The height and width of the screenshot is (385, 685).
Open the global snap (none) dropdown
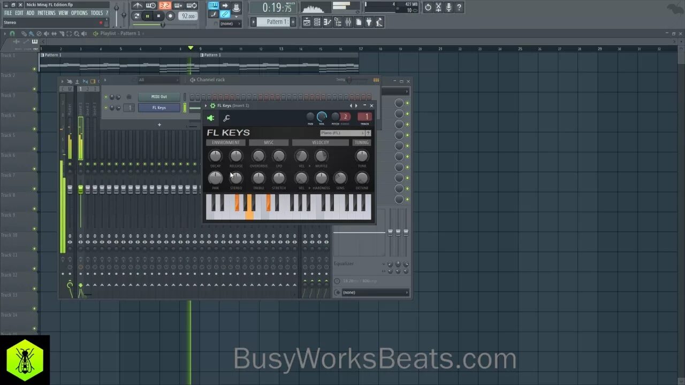click(230, 24)
